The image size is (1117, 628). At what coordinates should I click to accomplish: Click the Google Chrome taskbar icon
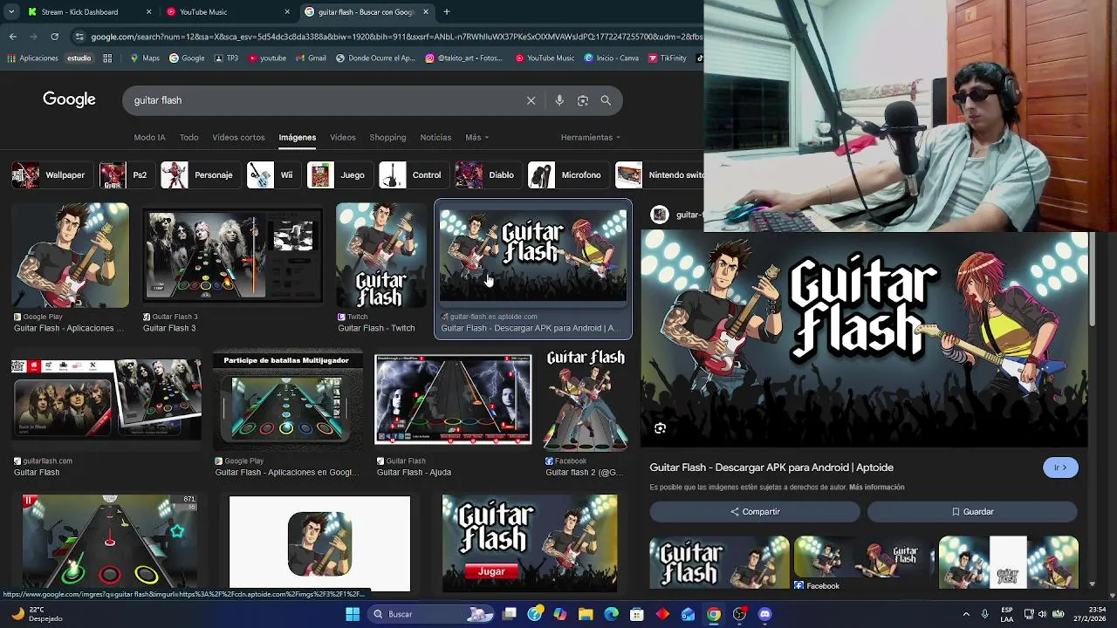tap(714, 614)
